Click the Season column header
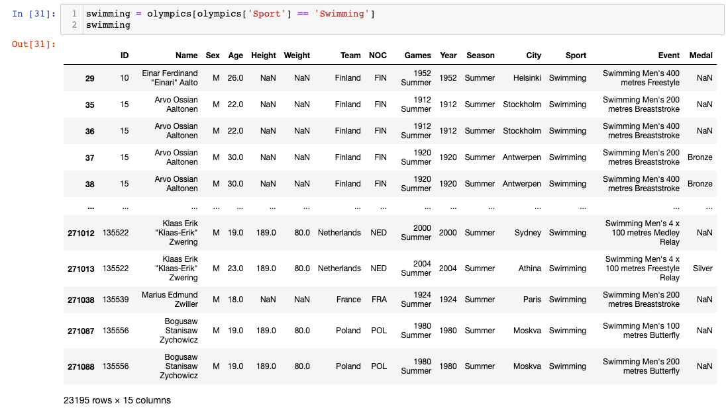726x414 pixels. pyautogui.click(x=480, y=56)
